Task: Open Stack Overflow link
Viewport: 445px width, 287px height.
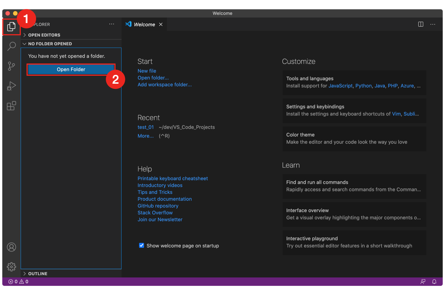Action: [x=155, y=213]
